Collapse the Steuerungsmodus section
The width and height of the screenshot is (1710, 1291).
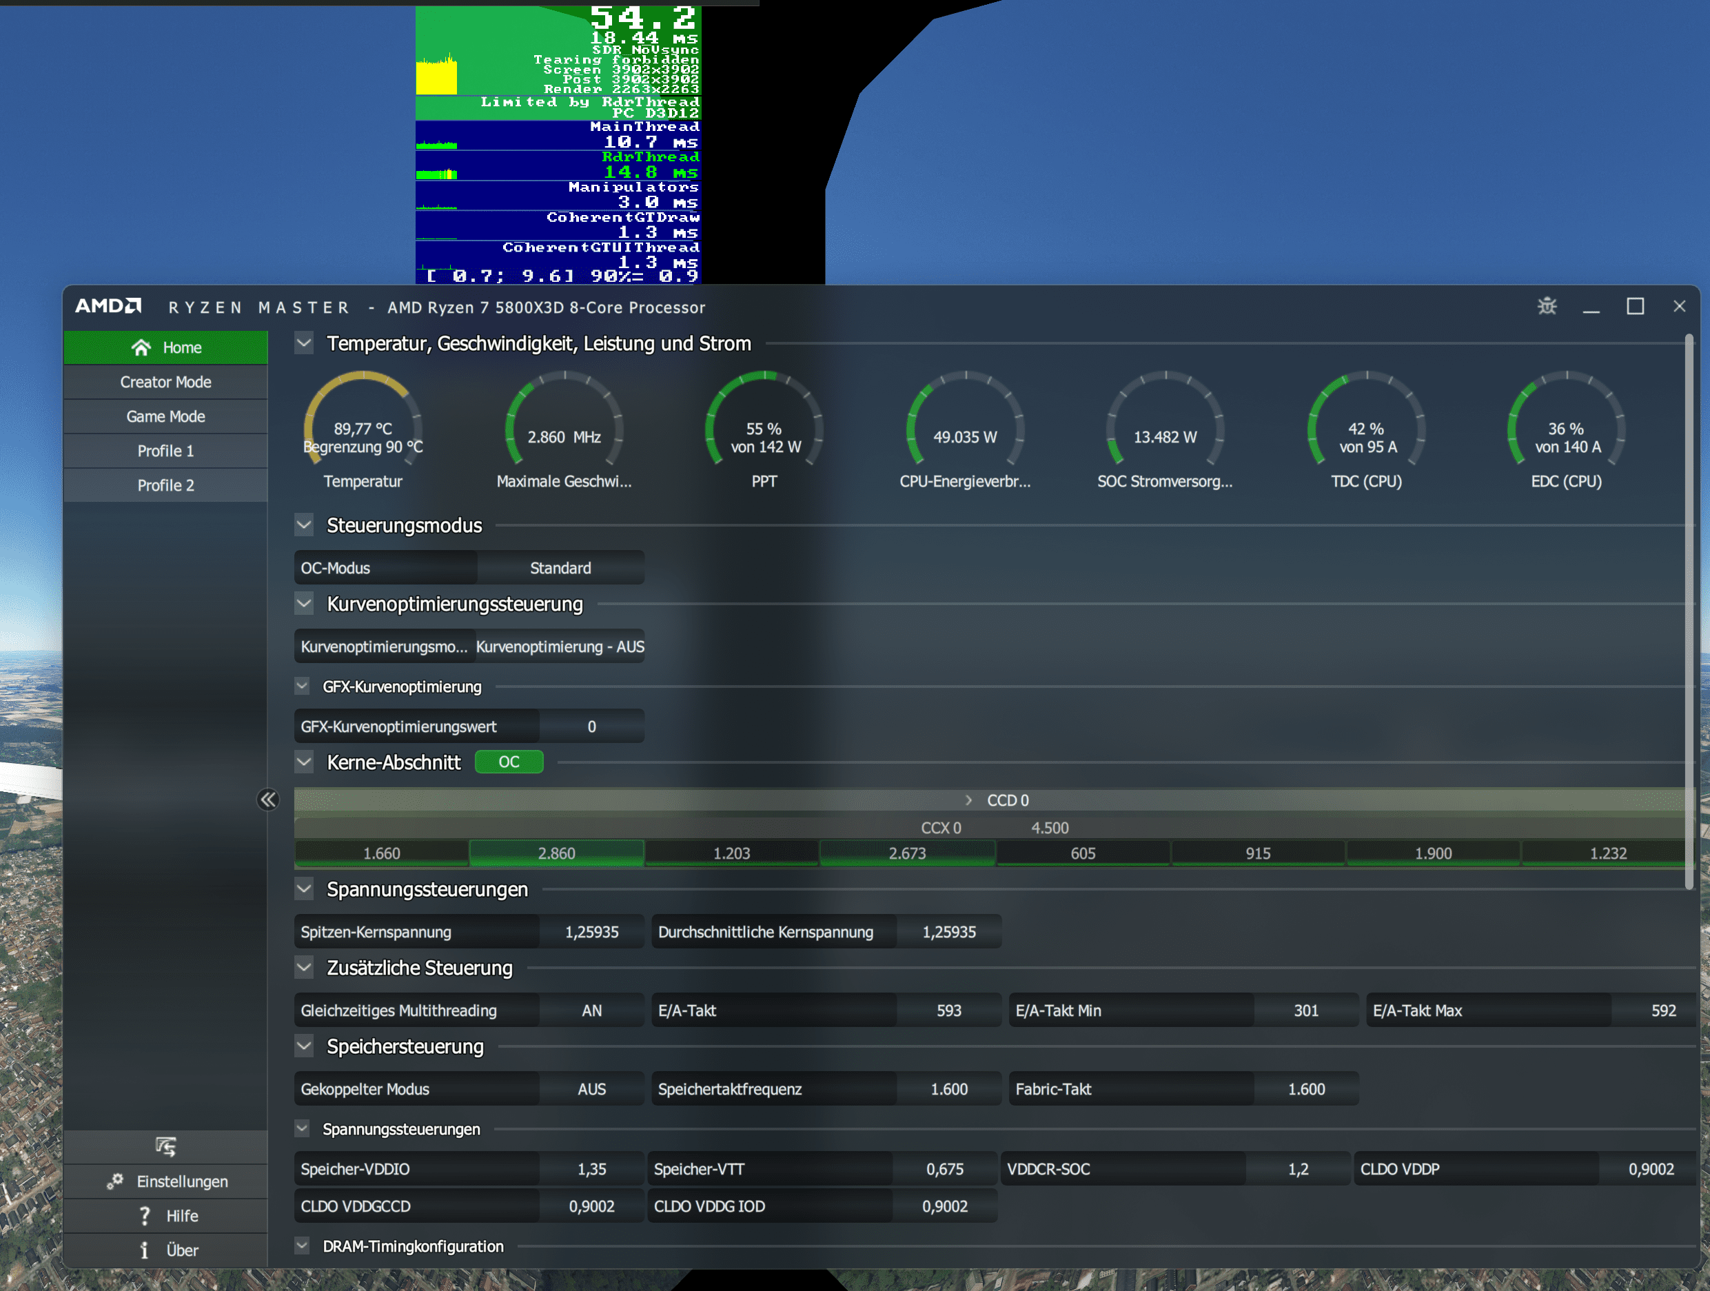304,526
